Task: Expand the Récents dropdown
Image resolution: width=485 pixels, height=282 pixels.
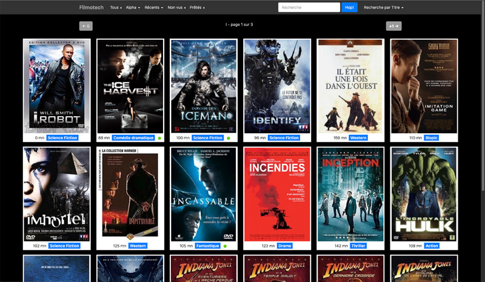Action: (154, 7)
